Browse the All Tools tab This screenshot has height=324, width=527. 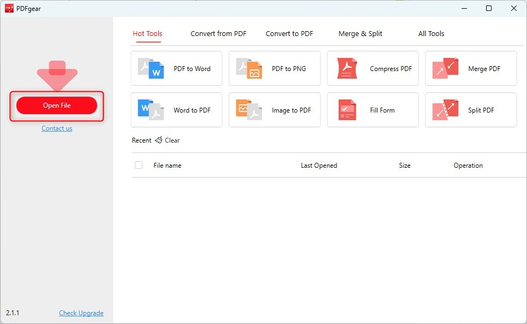click(431, 33)
